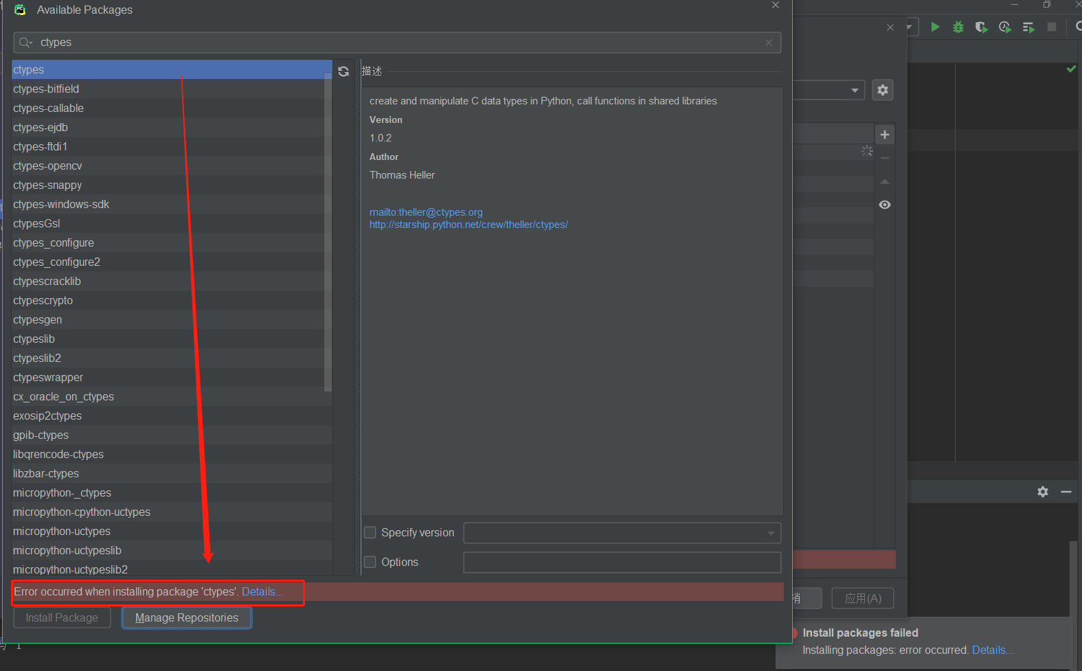Close the Settings dialog behind with X
This screenshot has width=1082, height=671.
(890, 27)
